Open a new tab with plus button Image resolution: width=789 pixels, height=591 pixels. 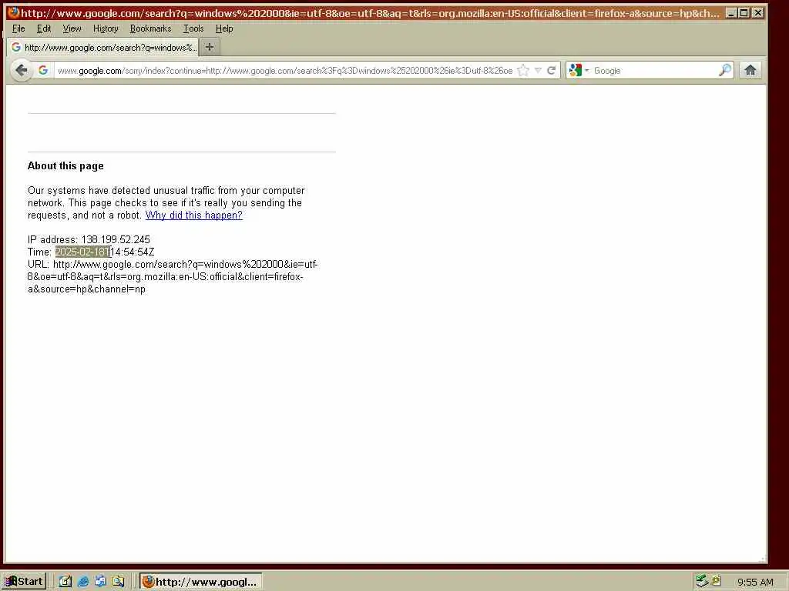coord(210,47)
